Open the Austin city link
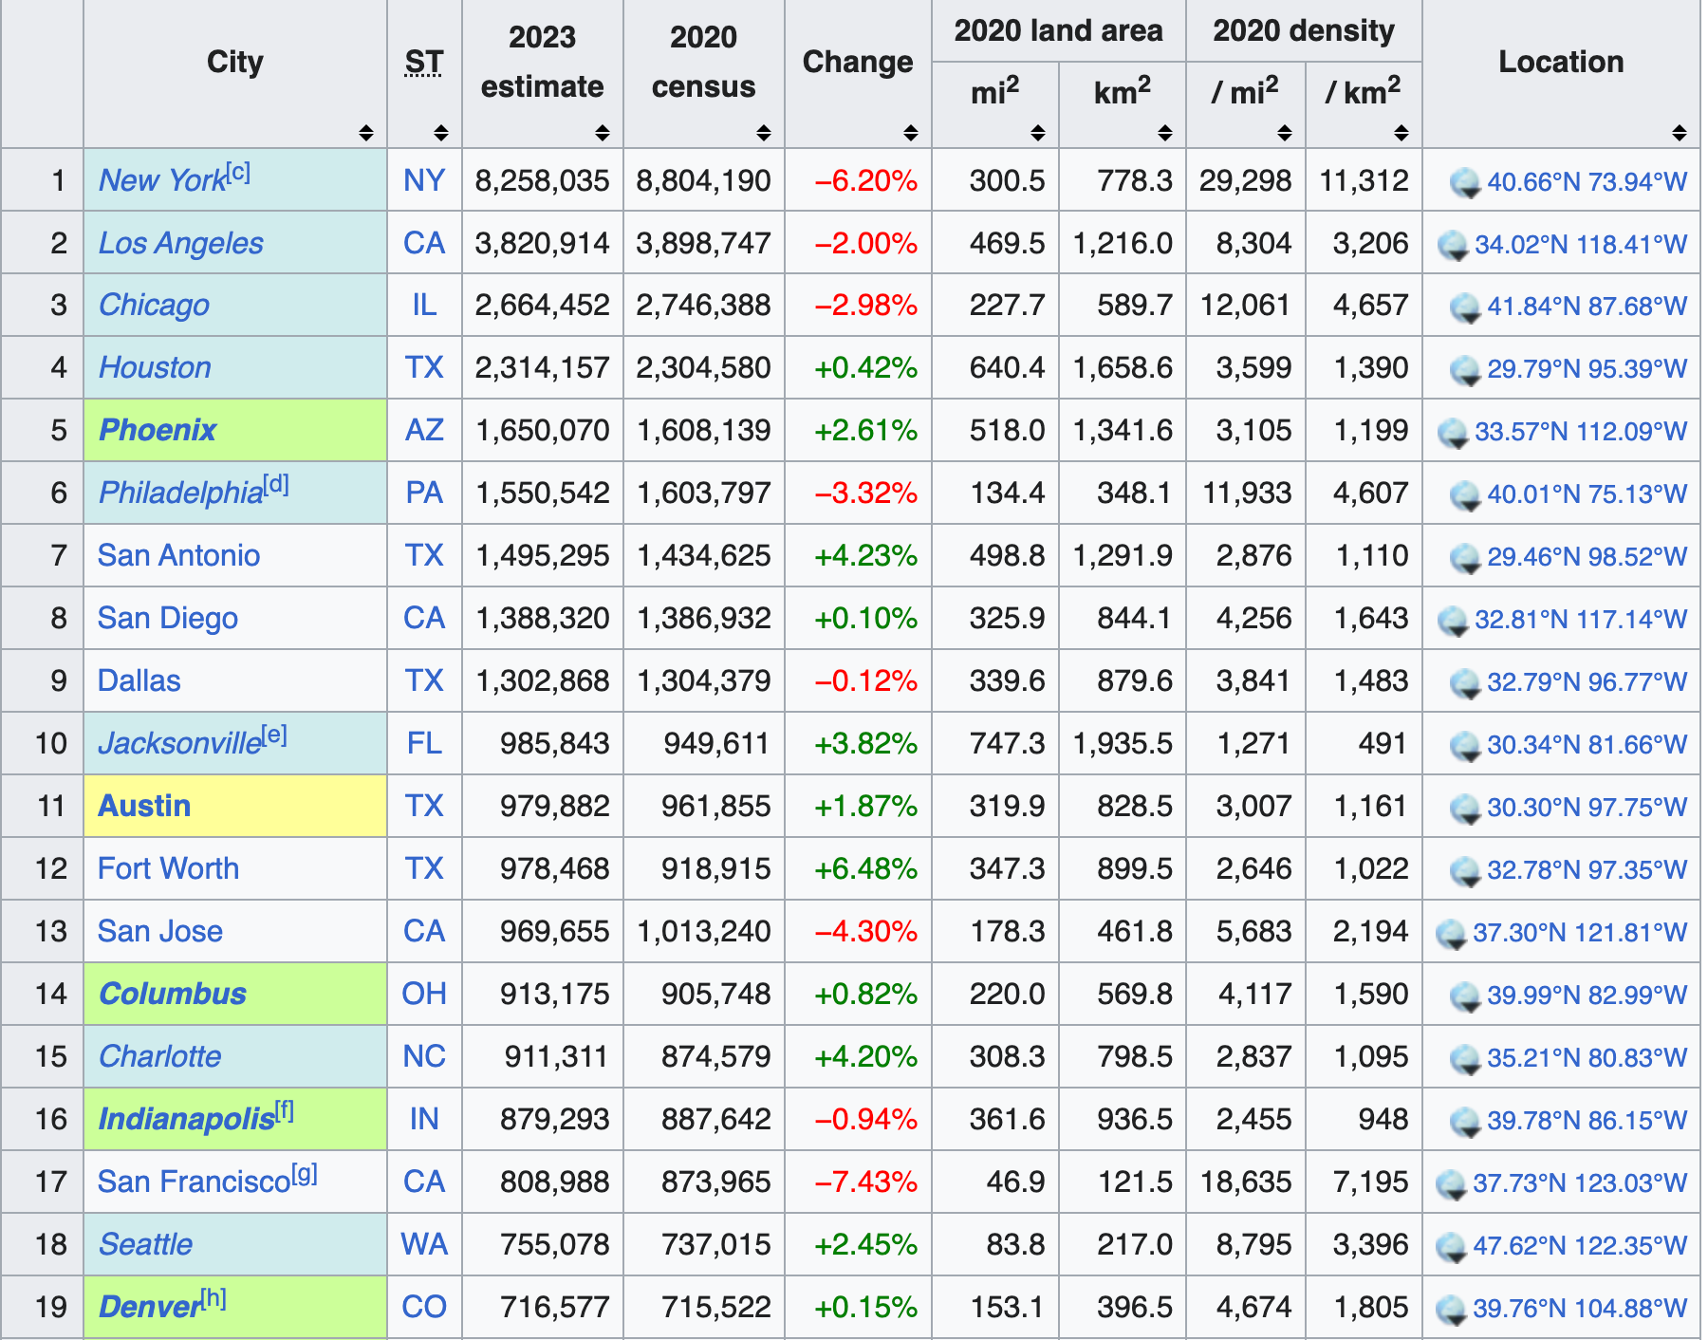Image resolution: width=1708 pixels, height=1340 pixels. 144,806
